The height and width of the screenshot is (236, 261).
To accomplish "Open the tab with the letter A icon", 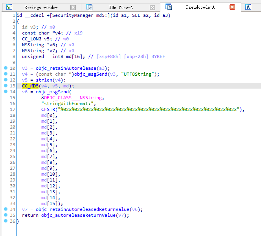I will click(248, 7).
